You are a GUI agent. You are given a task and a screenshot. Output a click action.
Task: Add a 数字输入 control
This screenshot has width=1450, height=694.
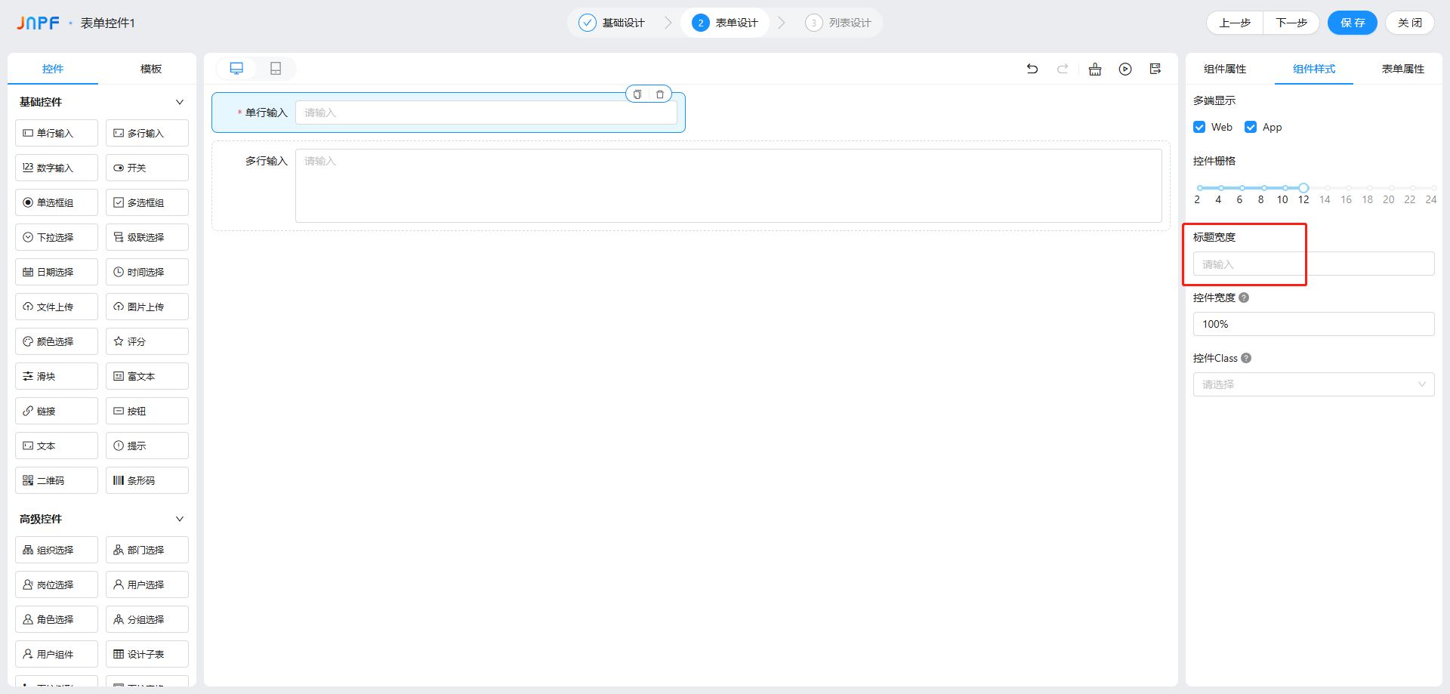pos(57,168)
